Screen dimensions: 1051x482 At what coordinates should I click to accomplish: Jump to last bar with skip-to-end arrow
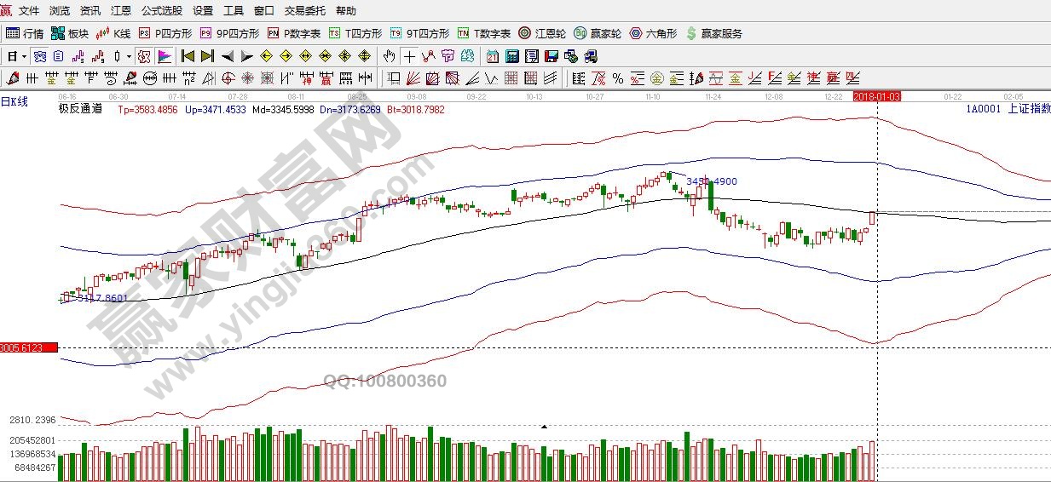(207, 56)
